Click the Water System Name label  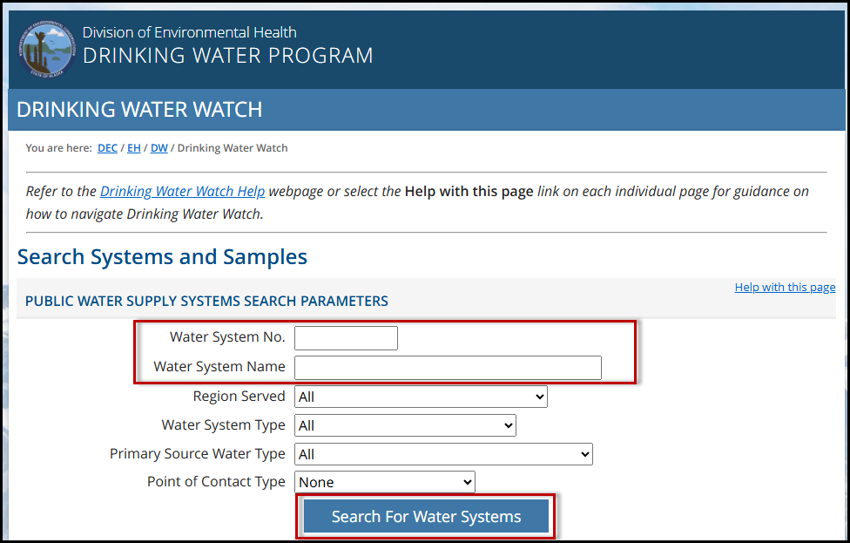click(x=219, y=367)
